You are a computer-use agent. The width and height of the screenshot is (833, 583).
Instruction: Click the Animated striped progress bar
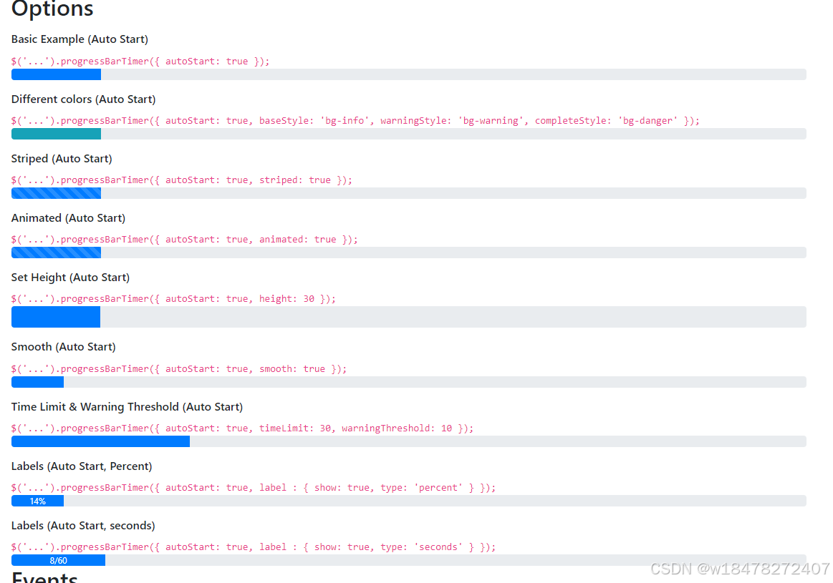click(56, 253)
